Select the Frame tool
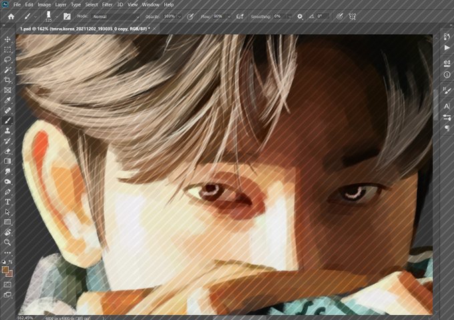The width and height of the screenshot is (454, 320). (x=7, y=90)
